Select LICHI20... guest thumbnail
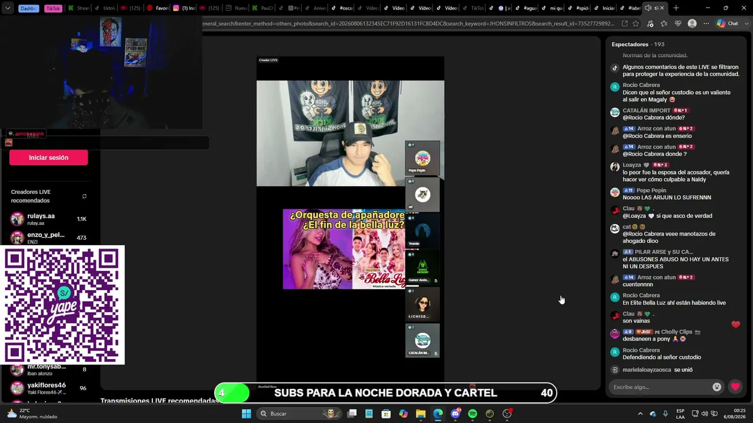This screenshot has height=423, width=753. 422,304
